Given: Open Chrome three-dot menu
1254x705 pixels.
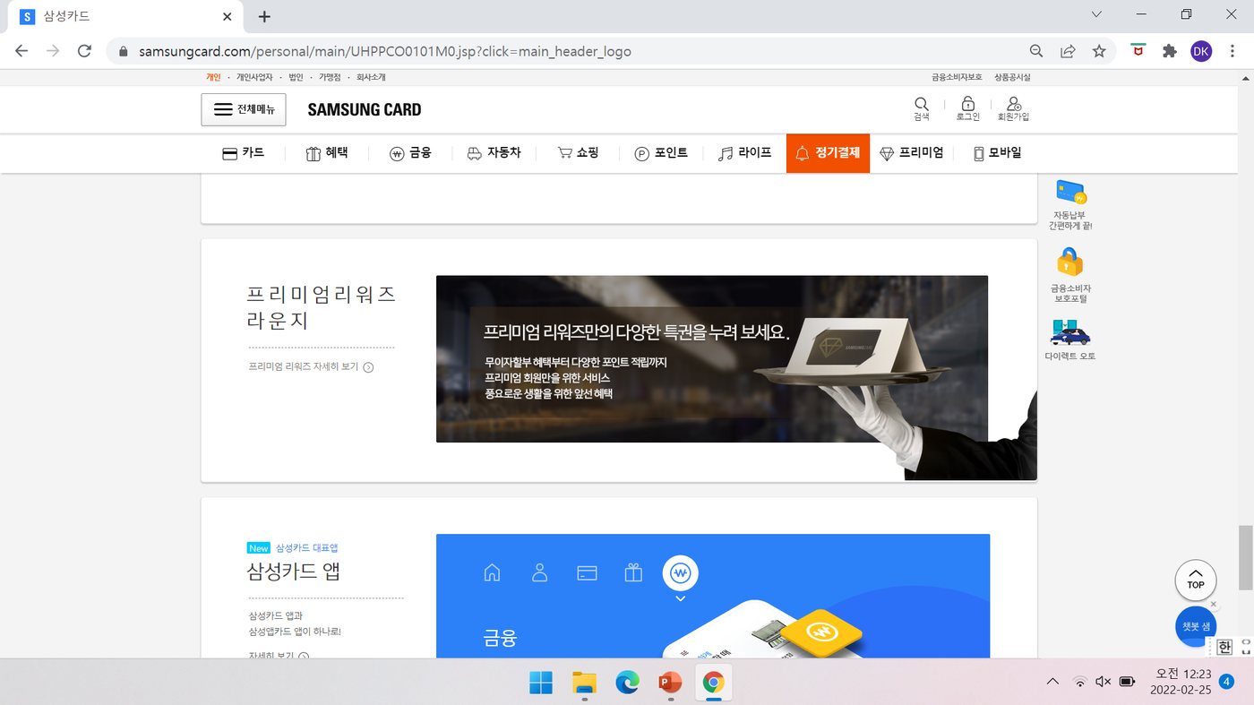Looking at the screenshot, I should point(1233,51).
